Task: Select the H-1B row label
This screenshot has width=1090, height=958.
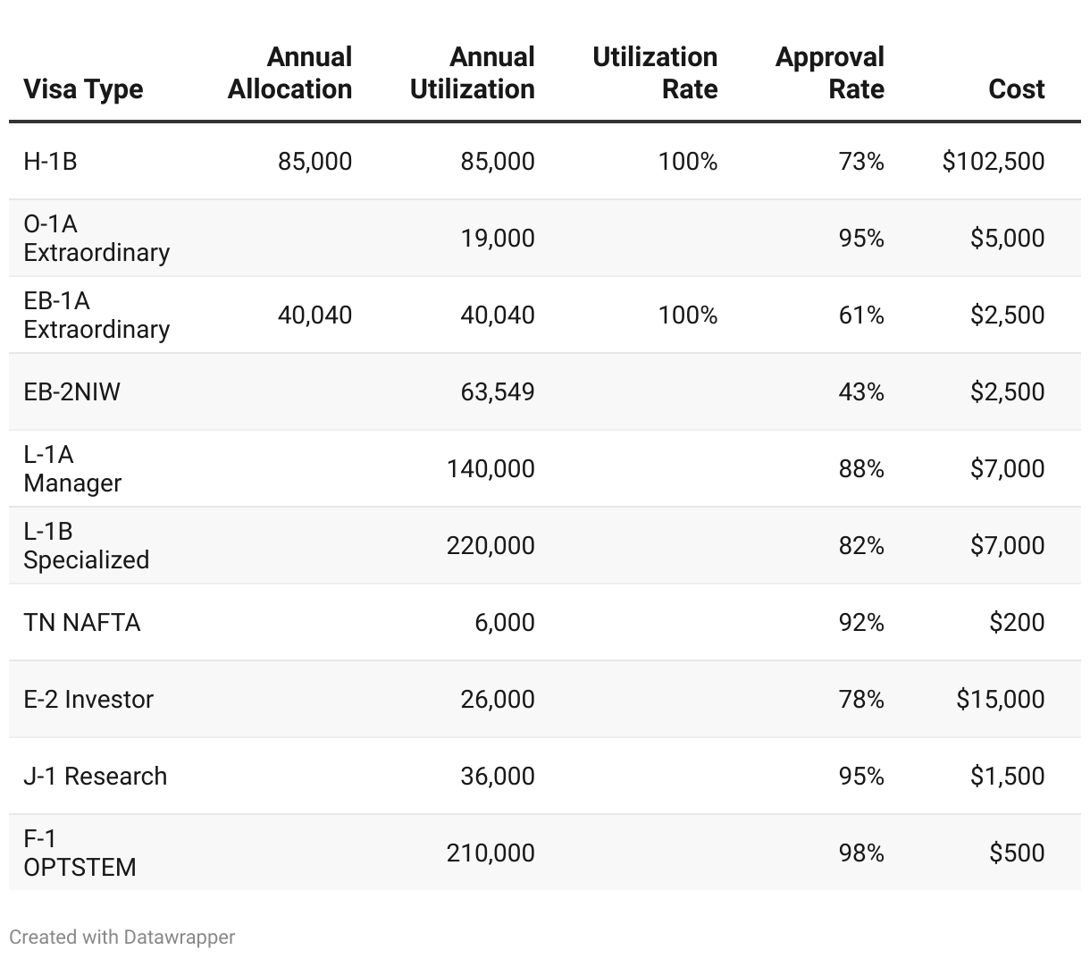Action: point(50,161)
